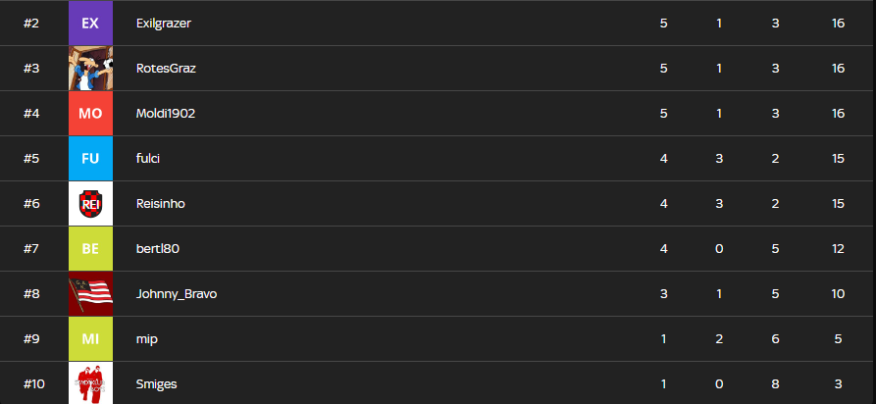Image resolution: width=876 pixels, height=404 pixels.
Task: Open bertl80's green BE avatar
Action: tap(90, 248)
